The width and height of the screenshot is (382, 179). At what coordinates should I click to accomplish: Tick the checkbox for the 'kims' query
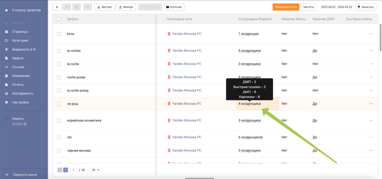[x=59, y=34]
